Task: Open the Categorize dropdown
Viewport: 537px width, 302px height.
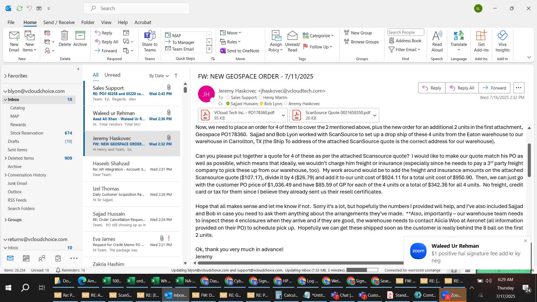Action: pos(318,36)
